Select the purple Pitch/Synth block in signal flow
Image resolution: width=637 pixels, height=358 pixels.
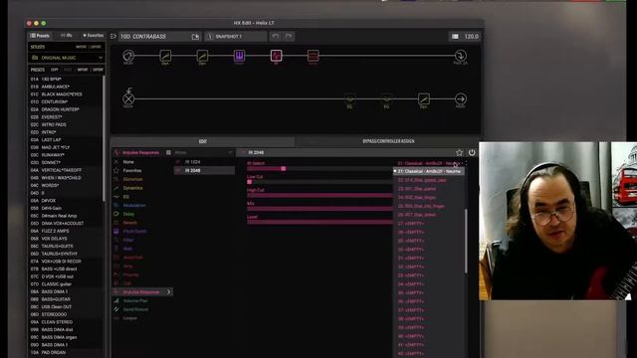(239, 56)
